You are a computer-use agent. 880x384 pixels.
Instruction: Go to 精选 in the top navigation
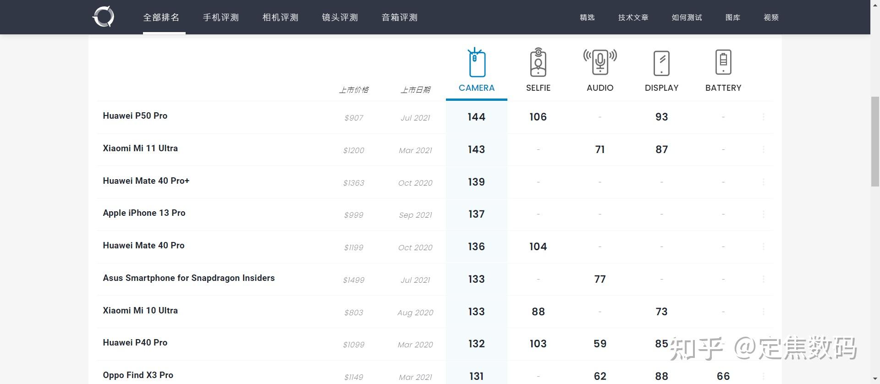[587, 17]
